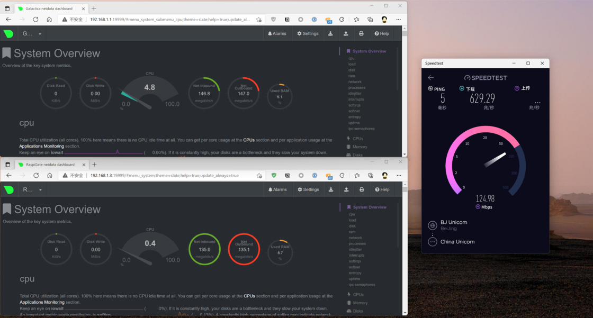Open tab actions menu in Galactica window
This screenshot has height=318, width=593.
point(7,8)
